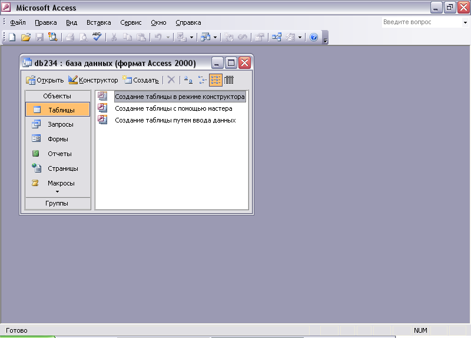Image resolution: width=471 pixels, height=338 pixels.
Task: Minimize the db234 database window
Action: click(217, 63)
